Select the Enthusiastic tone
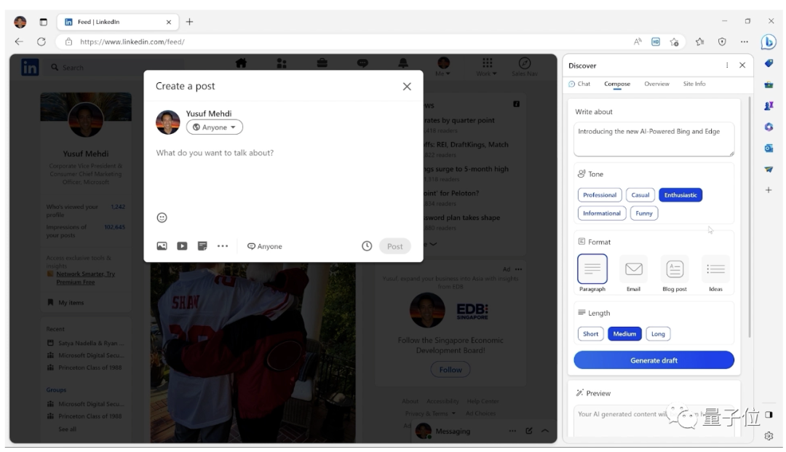Screen dimensions: 786x452 [680, 195]
